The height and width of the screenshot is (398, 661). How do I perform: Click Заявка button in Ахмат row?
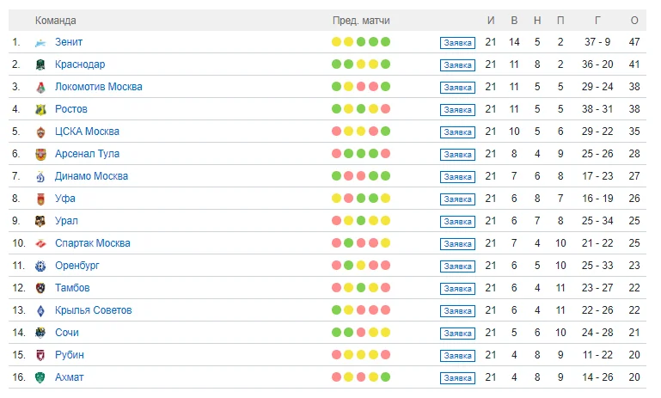click(458, 378)
